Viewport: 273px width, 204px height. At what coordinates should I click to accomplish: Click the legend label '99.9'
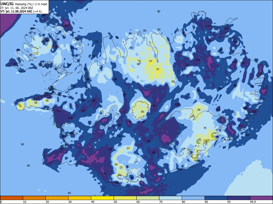pos(253,202)
